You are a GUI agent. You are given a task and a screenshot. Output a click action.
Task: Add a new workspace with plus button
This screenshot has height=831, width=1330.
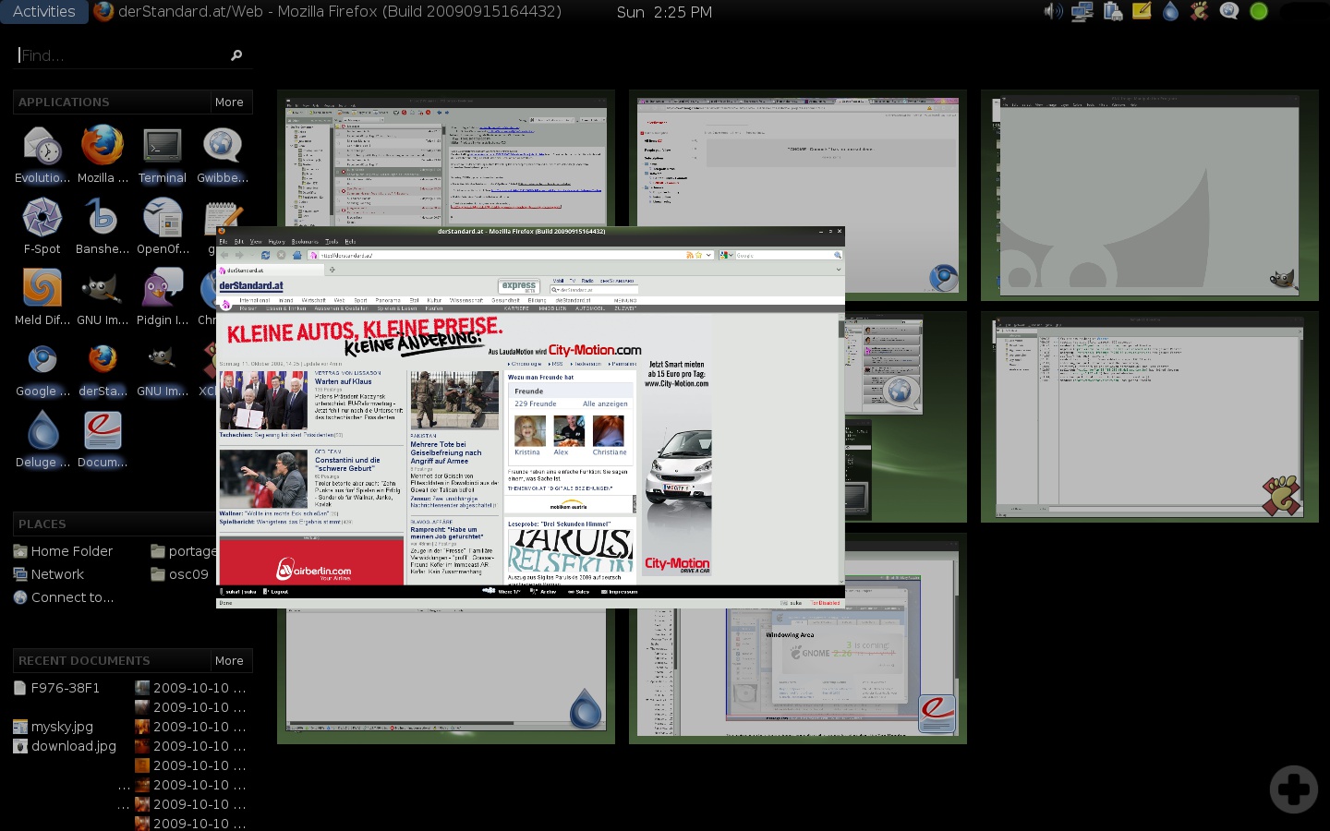click(x=1293, y=789)
